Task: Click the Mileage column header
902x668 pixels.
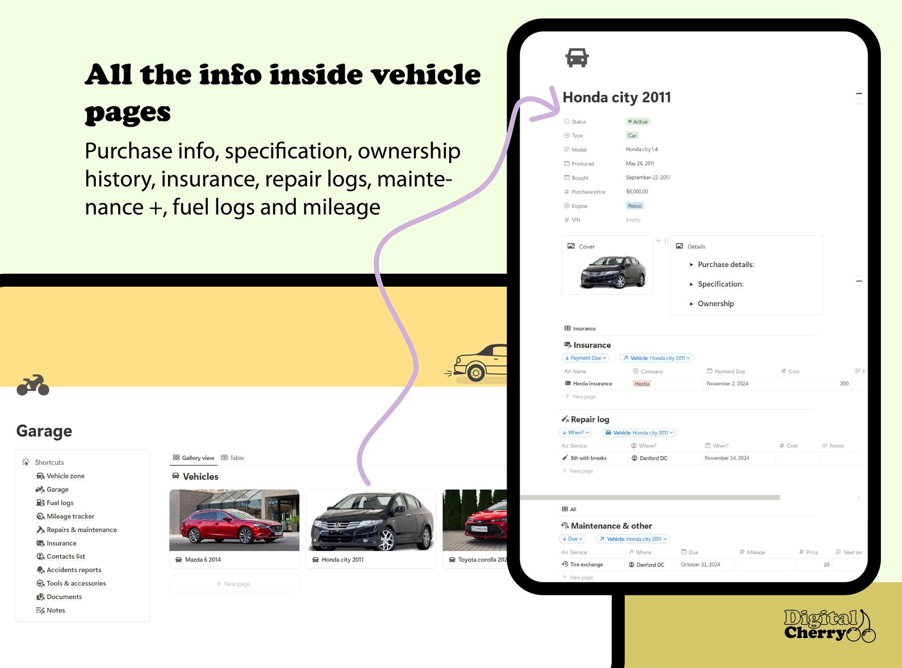Action: (752, 552)
